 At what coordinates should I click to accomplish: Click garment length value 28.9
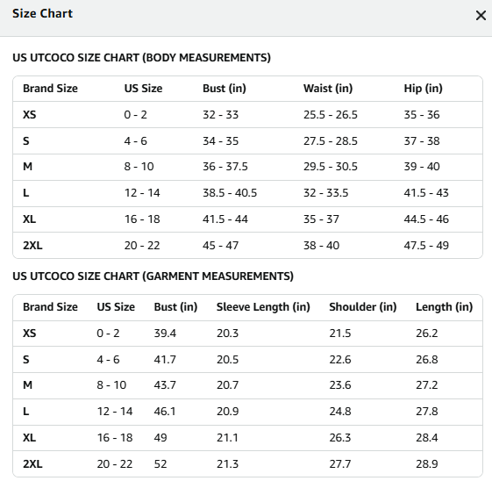[x=427, y=463]
